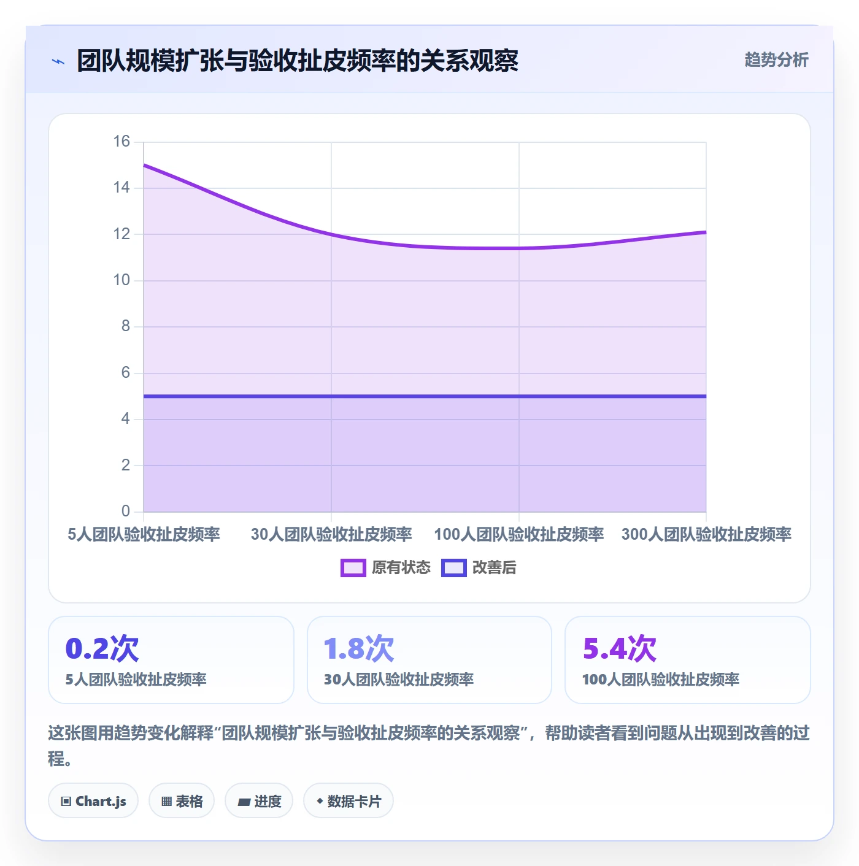Image resolution: width=859 pixels, height=866 pixels.
Task: Click the purple 原有状态 legend swatch
Action: (x=353, y=568)
